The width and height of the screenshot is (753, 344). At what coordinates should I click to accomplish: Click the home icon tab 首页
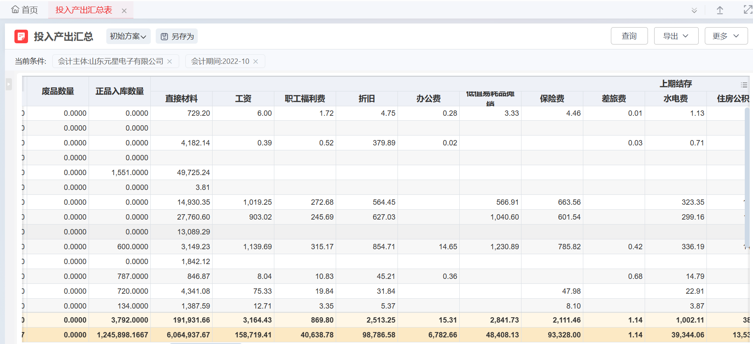(25, 10)
